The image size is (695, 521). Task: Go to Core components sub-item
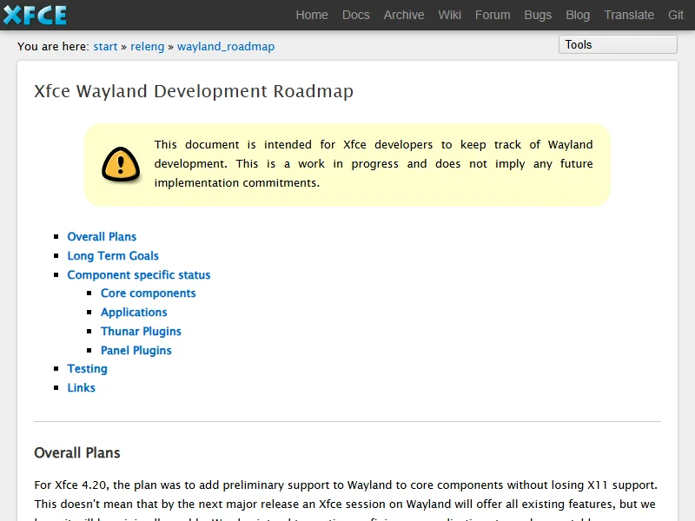[149, 293]
